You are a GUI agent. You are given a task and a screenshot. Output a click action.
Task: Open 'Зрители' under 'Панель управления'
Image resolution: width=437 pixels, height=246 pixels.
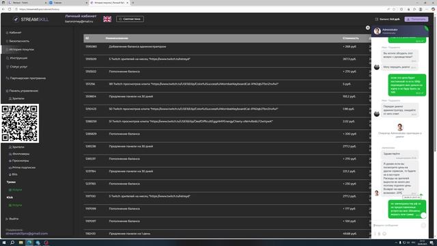click(18, 98)
